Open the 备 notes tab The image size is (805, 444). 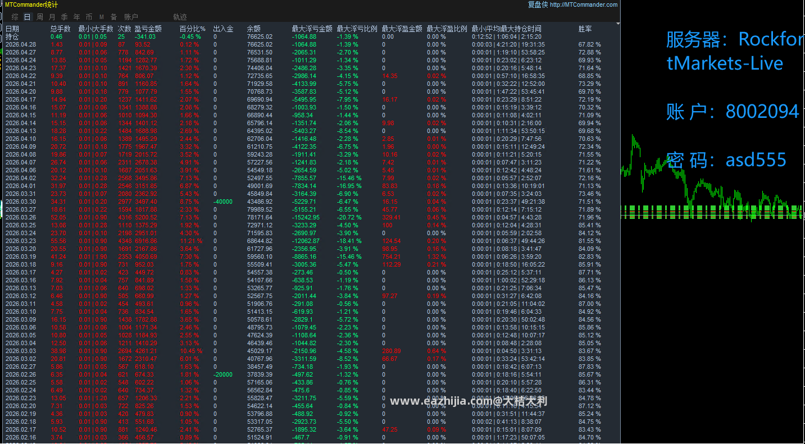114,17
